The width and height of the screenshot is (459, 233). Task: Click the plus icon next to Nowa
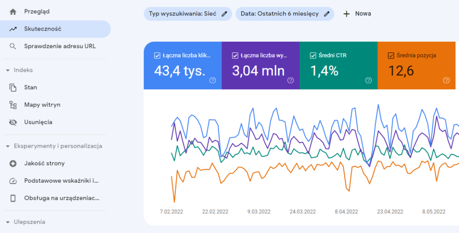point(346,14)
